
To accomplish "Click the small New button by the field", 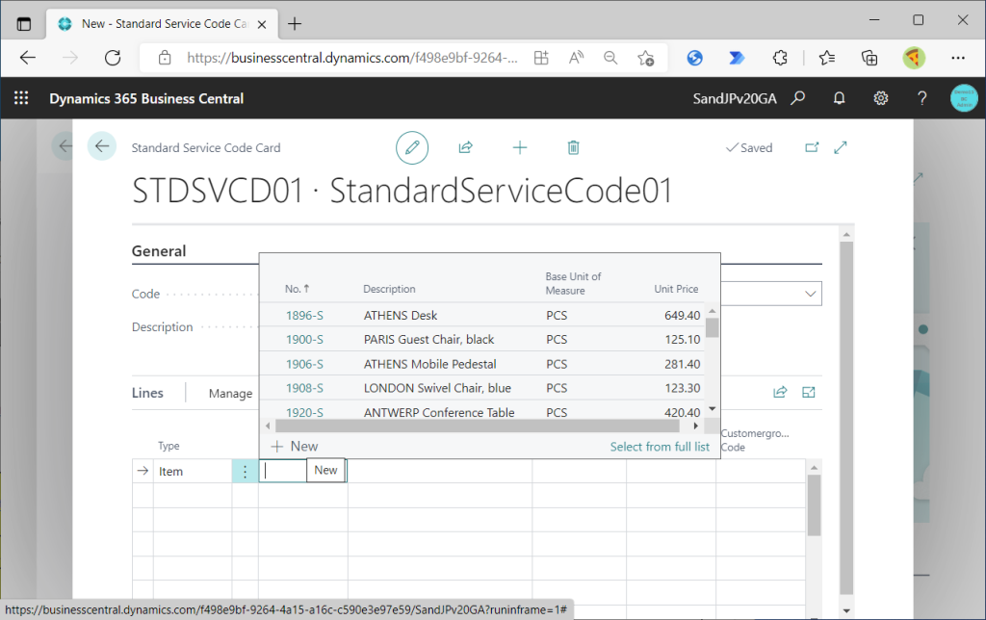I will pyautogui.click(x=325, y=470).
